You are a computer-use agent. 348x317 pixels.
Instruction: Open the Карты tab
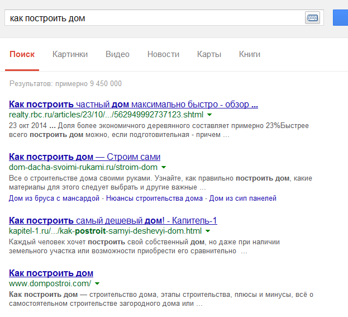(x=209, y=54)
